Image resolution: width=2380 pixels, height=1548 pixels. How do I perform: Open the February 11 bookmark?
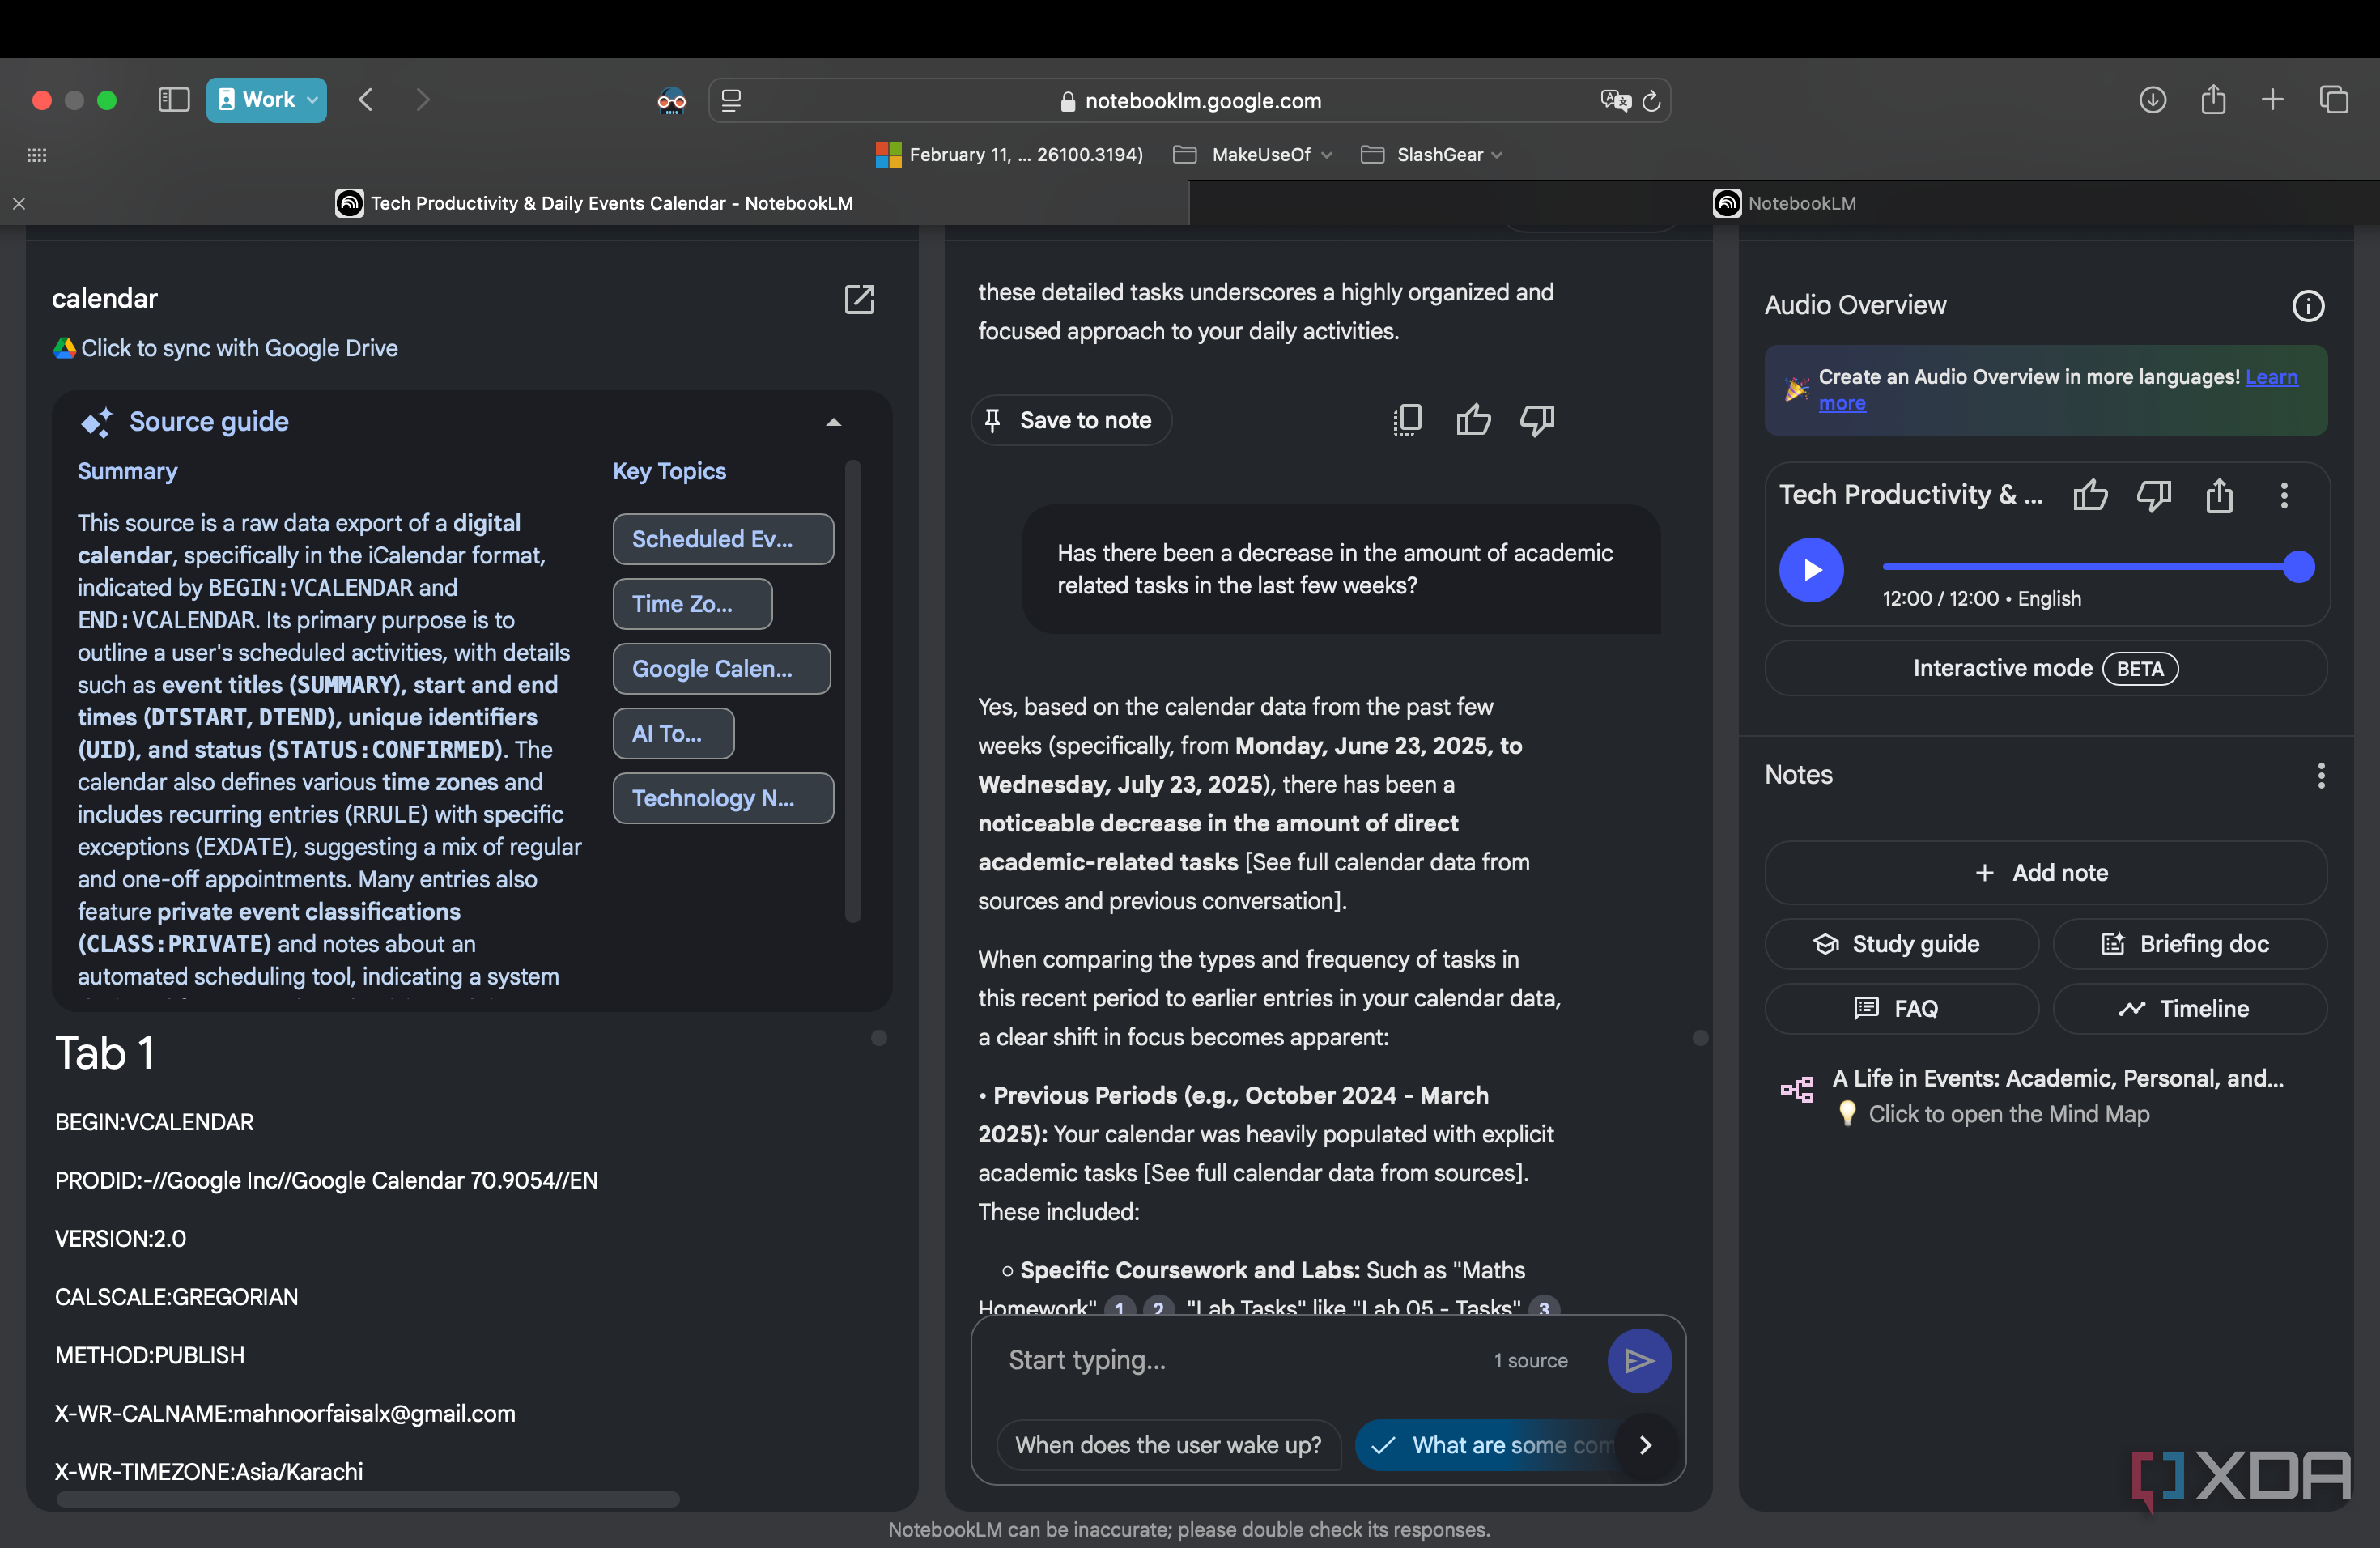(x=1009, y=155)
